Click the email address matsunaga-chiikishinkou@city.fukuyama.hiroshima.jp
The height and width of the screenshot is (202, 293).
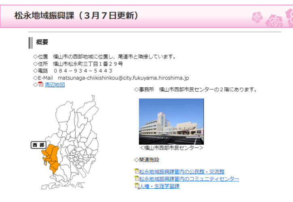123,78
